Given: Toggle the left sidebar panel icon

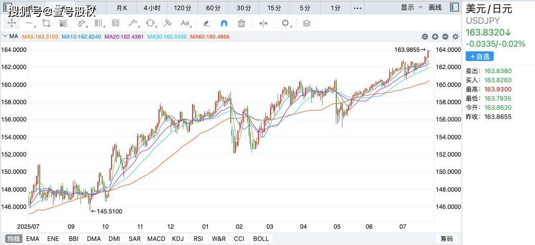Looking at the screenshot, I should pyautogui.click(x=8, y=8).
